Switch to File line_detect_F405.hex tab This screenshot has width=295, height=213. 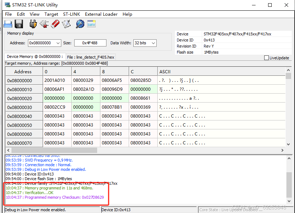click(90, 57)
